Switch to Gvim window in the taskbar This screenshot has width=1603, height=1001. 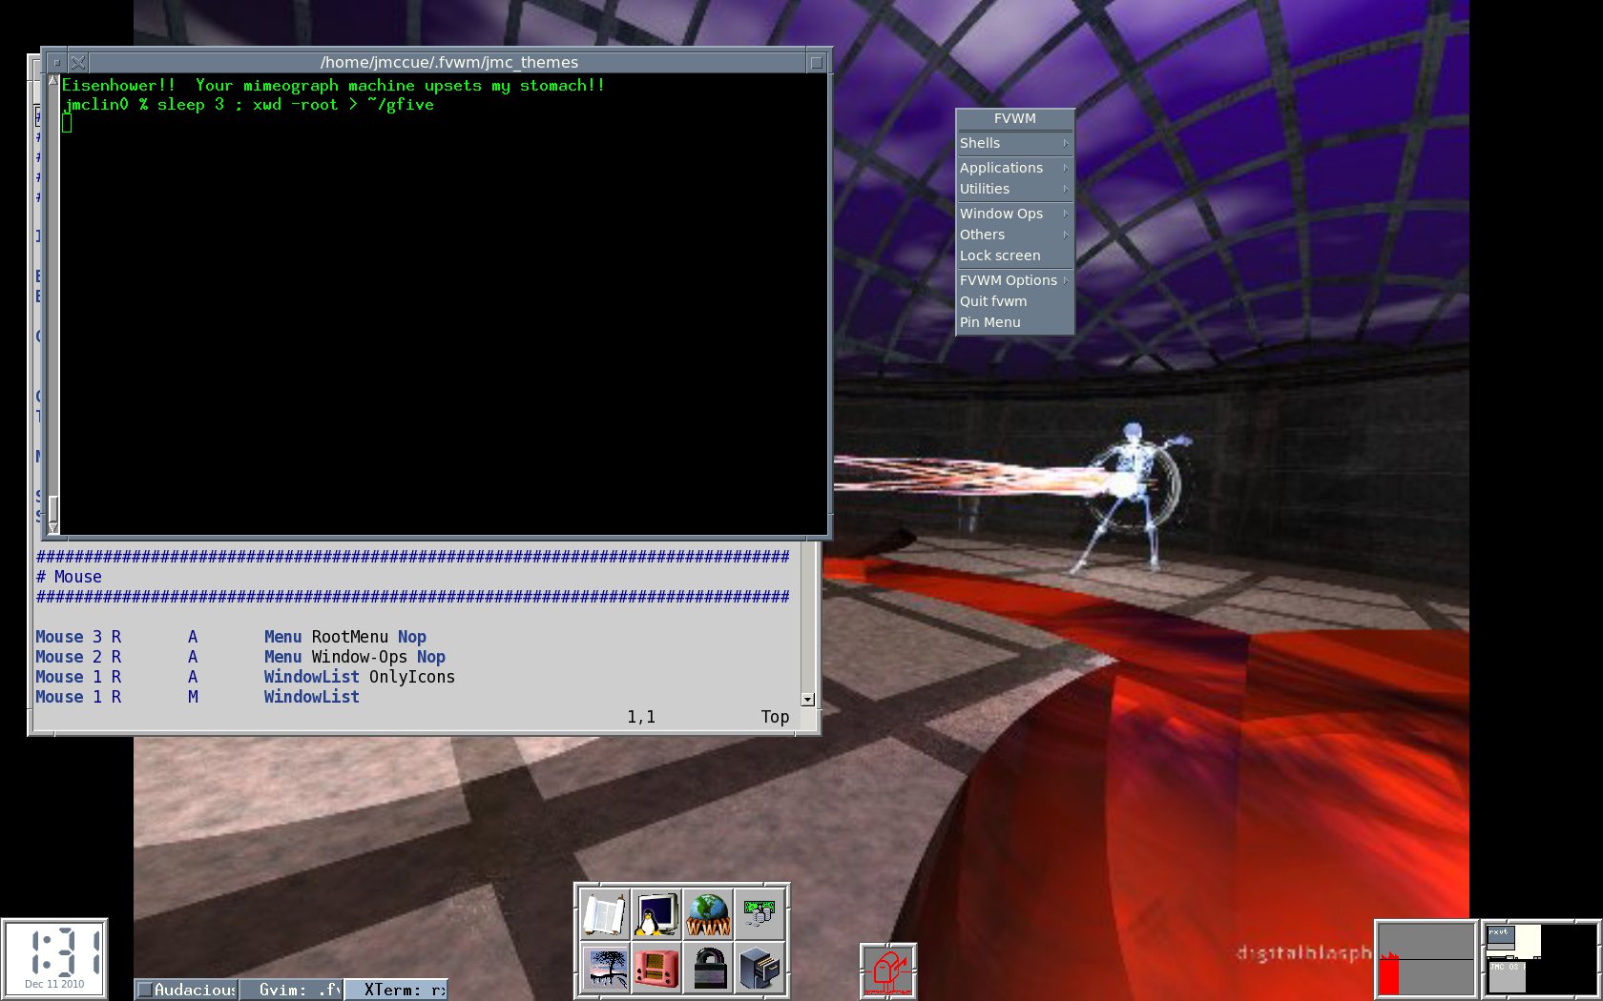291,990
